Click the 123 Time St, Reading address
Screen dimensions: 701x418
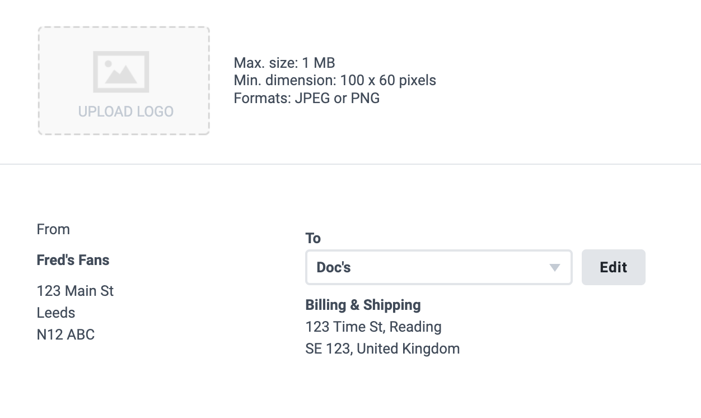373,327
